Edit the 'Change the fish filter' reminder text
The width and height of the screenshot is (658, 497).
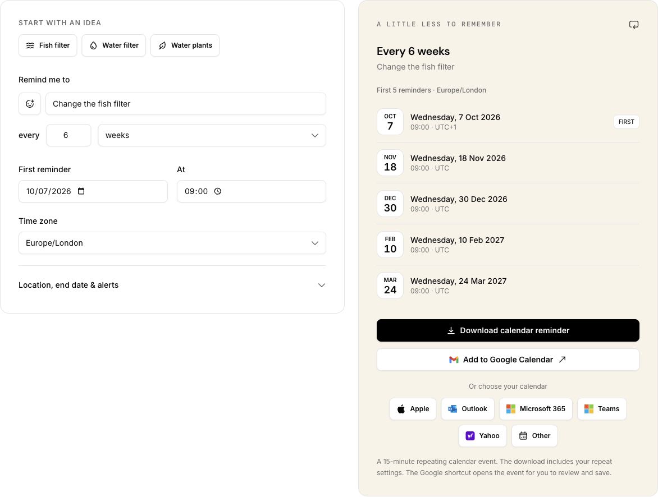pos(185,104)
